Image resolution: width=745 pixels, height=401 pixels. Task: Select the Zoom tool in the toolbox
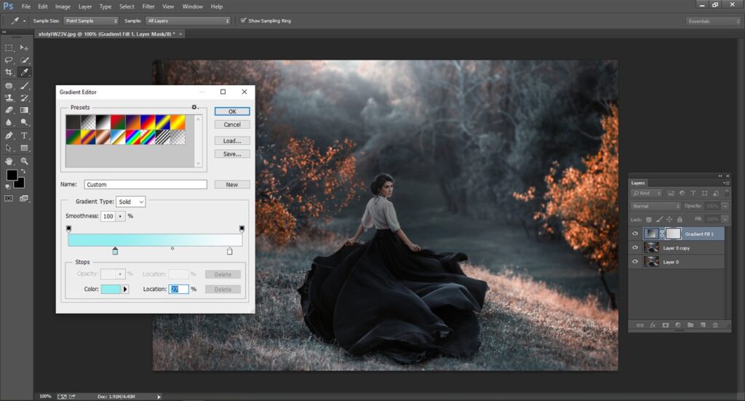tap(24, 161)
